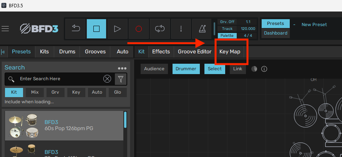Click the red Record button
Viewport: 342px width, 157px height.
tap(138, 29)
